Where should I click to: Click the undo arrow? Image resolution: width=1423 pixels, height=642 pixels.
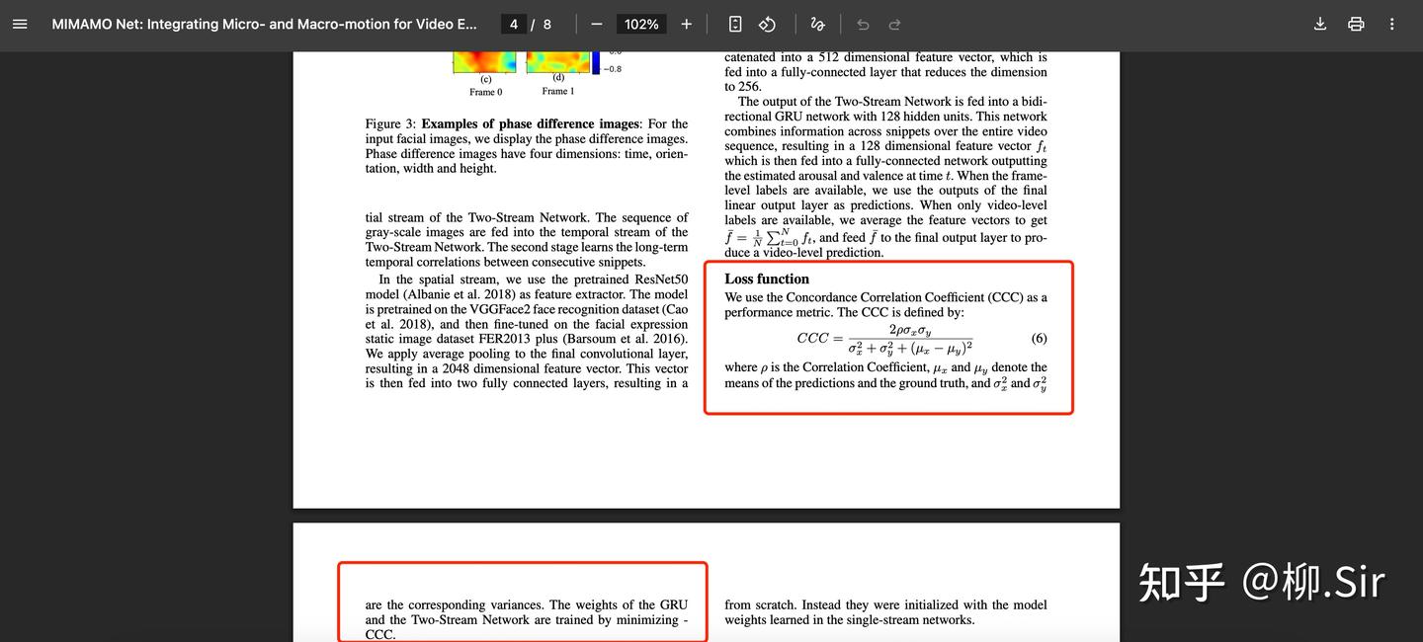click(x=863, y=24)
